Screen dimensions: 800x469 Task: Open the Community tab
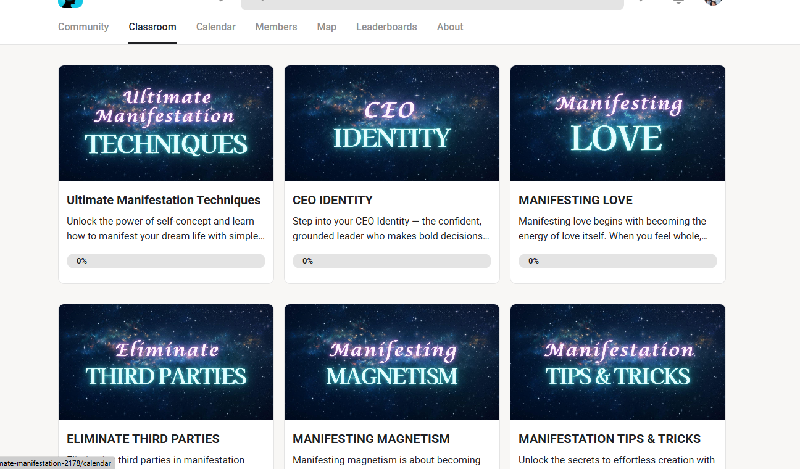(83, 27)
